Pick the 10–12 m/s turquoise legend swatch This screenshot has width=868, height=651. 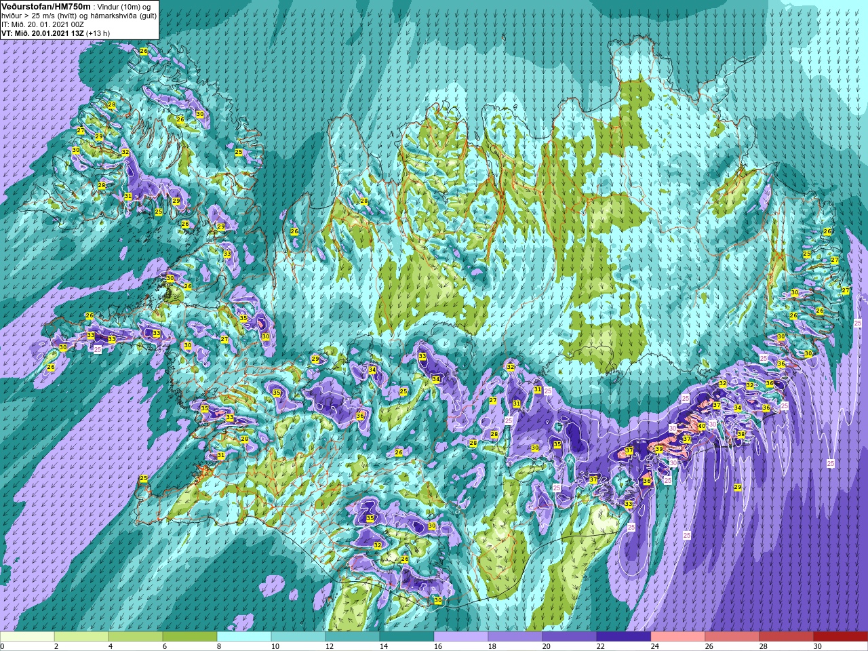pyautogui.click(x=298, y=636)
